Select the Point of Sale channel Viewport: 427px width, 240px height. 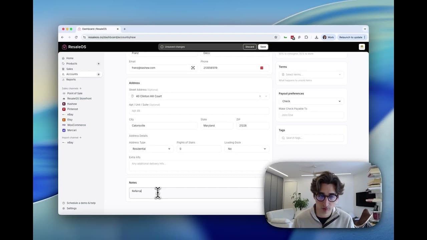75,93
